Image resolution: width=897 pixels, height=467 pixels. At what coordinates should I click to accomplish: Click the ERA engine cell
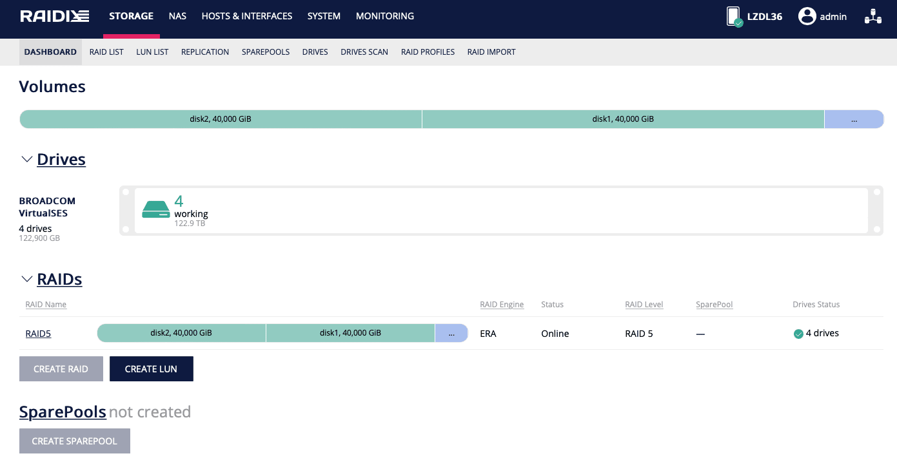[488, 334]
